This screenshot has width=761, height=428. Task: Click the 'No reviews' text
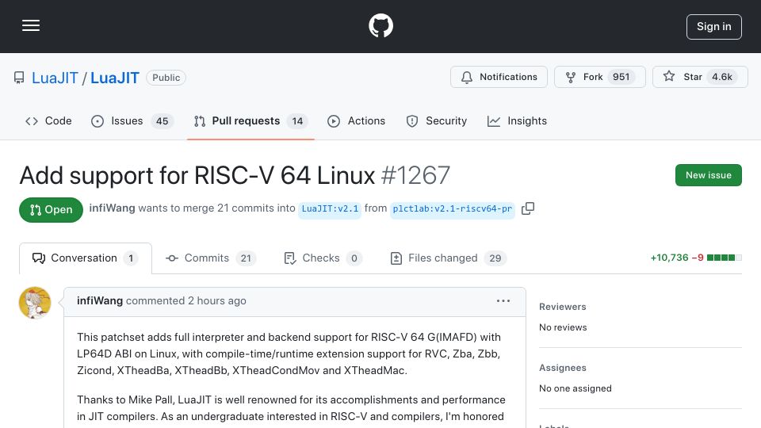563,327
